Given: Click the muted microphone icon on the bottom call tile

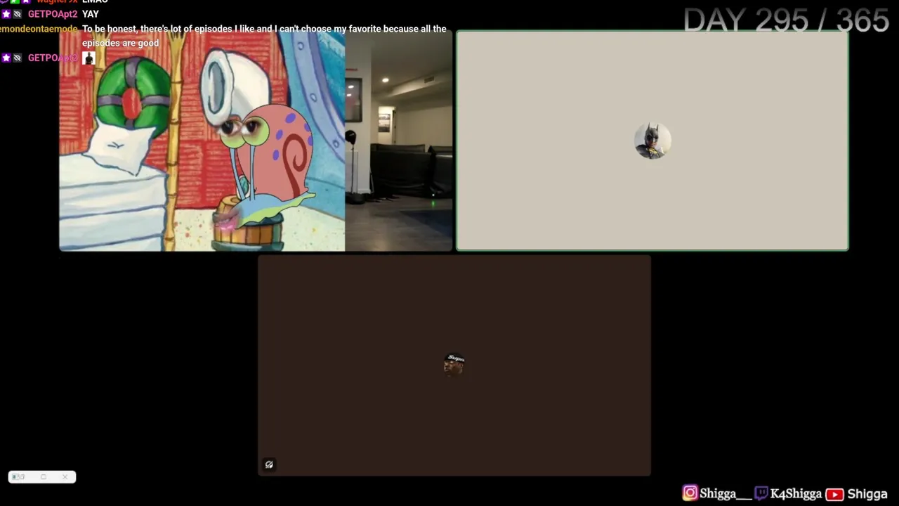Looking at the screenshot, I should [x=269, y=465].
